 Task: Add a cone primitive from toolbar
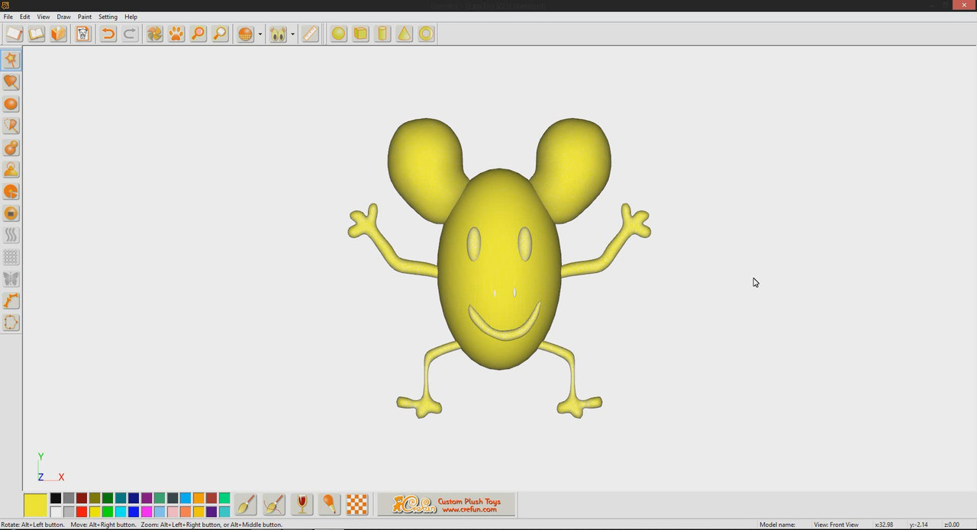click(x=405, y=34)
